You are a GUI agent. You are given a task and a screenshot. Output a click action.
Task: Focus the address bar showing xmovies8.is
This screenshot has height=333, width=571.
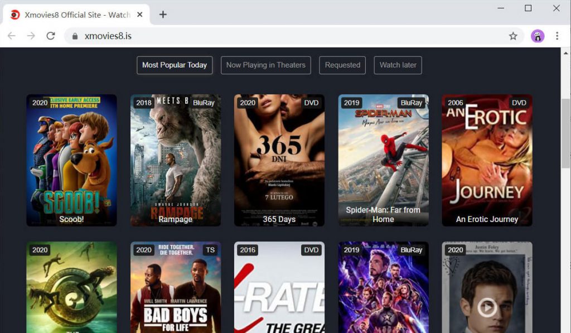point(293,36)
